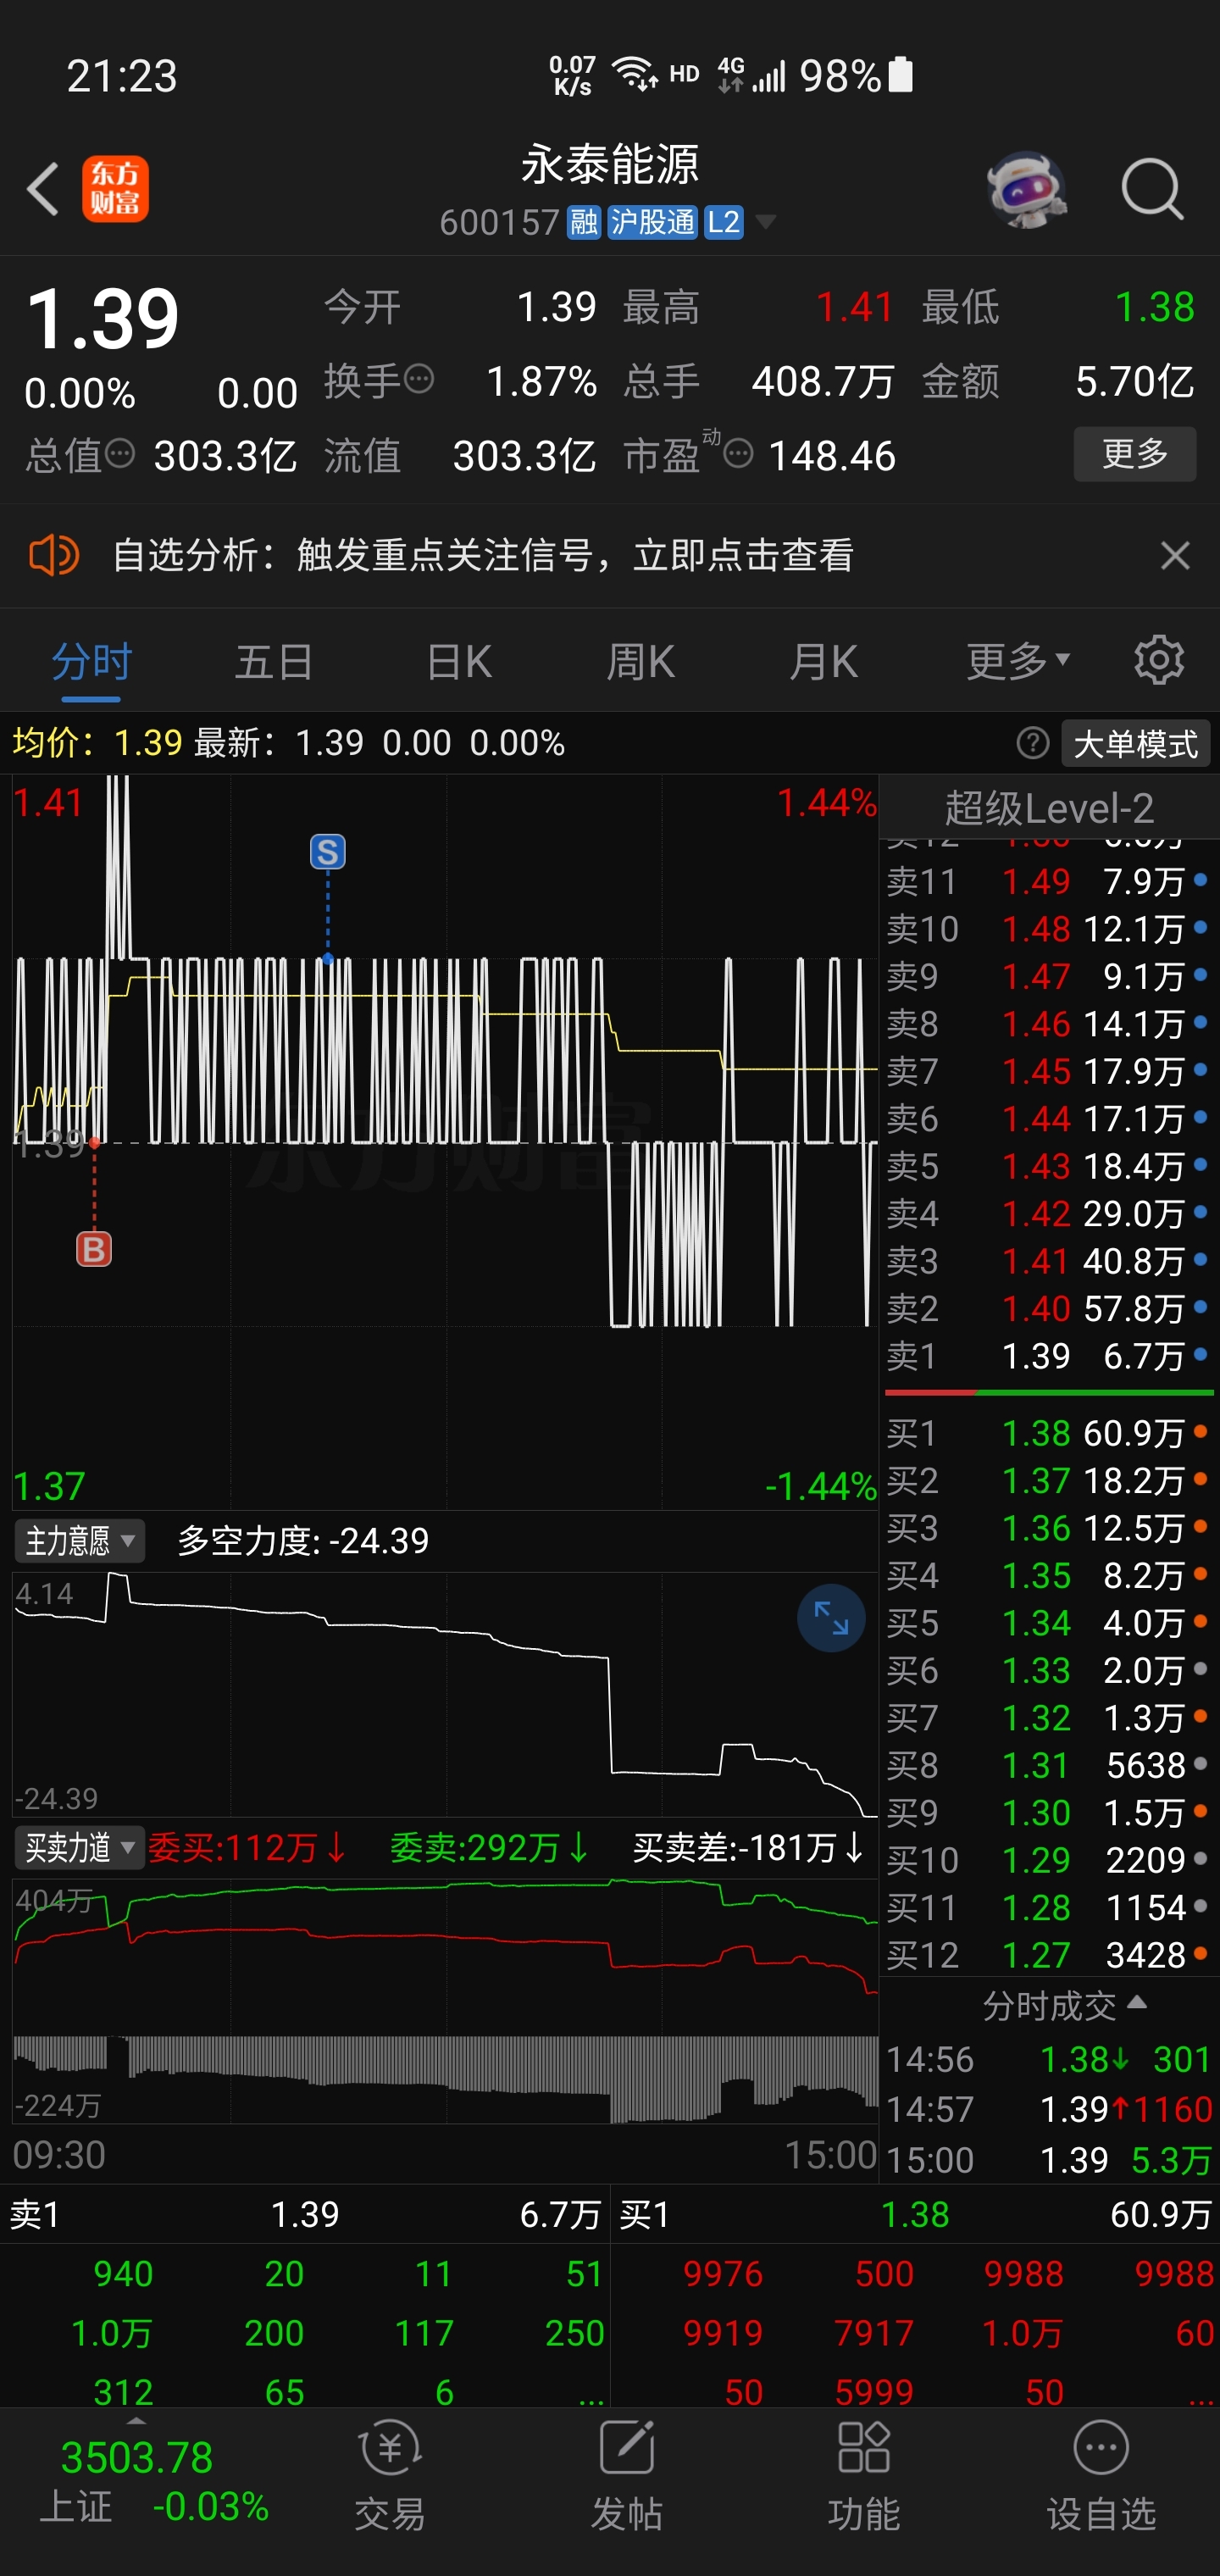The width and height of the screenshot is (1220, 2576).
Task: Tap the help question mark icon
Action: [1032, 743]
